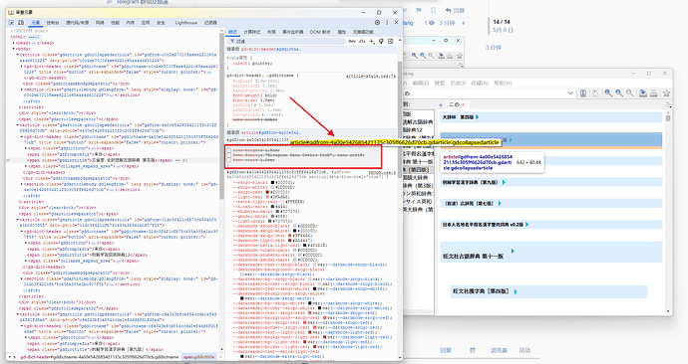Click normal-size zoom magnifier in GoldenDict toolbar

pos(629,93)
